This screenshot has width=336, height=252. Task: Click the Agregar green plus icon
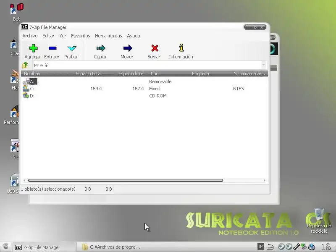coord(33,48)
